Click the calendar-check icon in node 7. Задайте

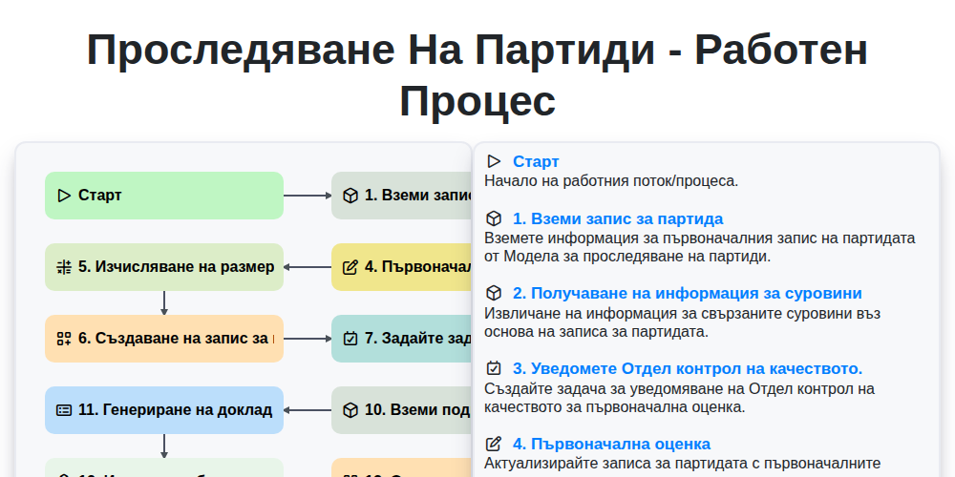pos(350,339)
